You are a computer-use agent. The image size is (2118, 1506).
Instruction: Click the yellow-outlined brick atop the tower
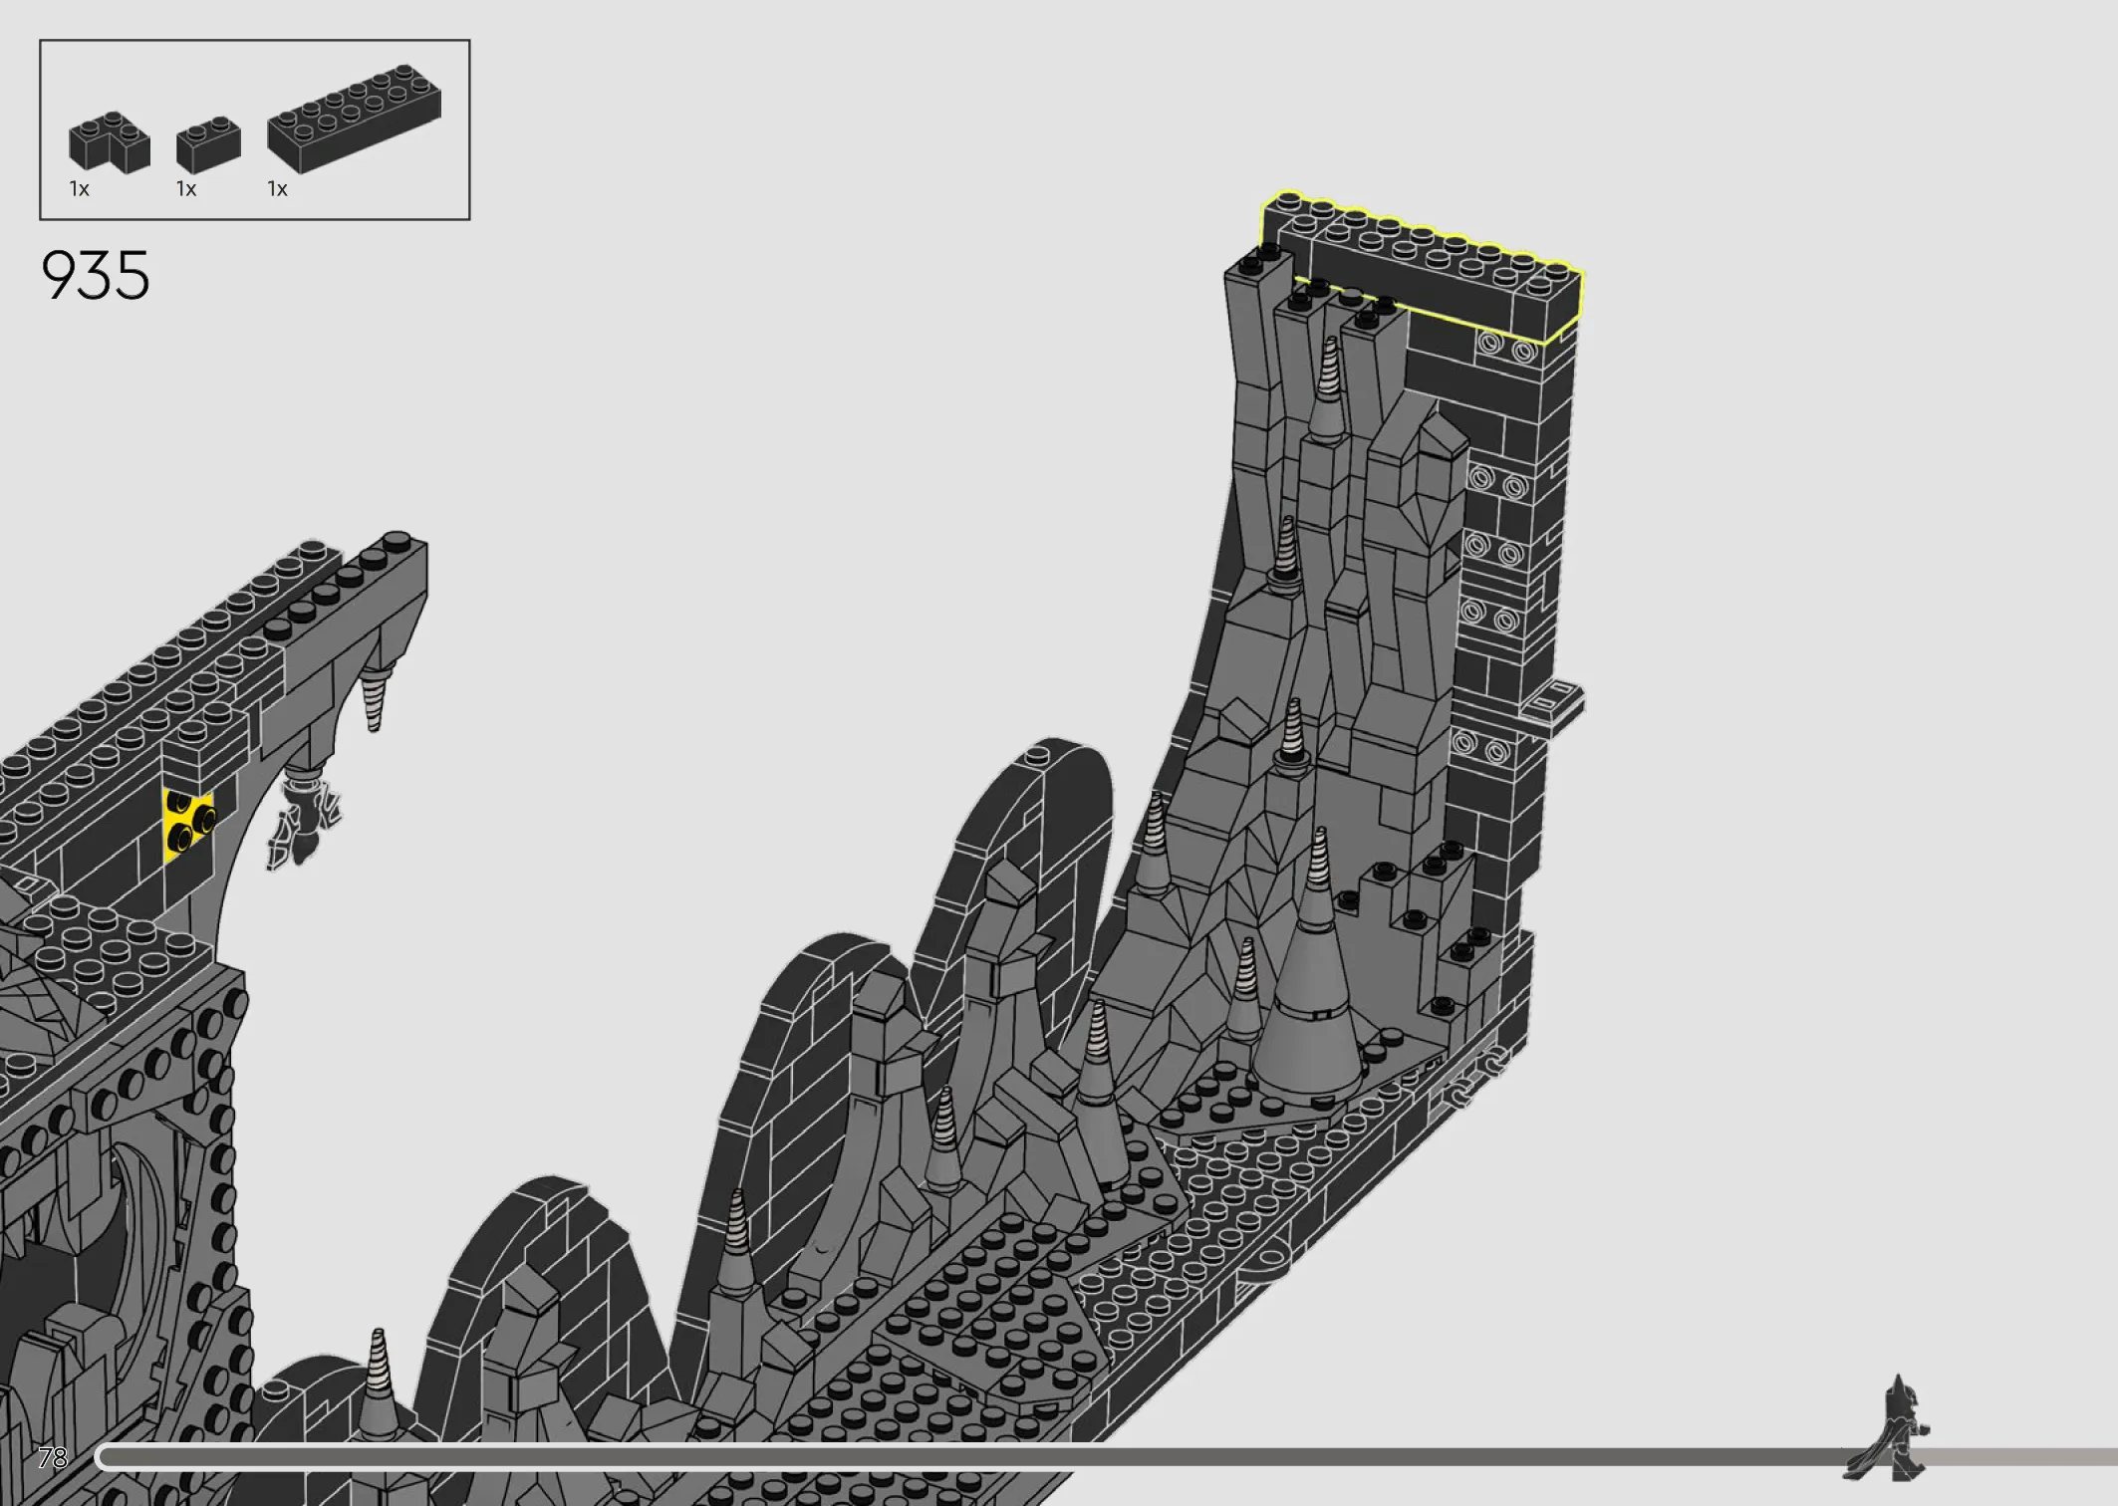click(x=1423, y=267)
